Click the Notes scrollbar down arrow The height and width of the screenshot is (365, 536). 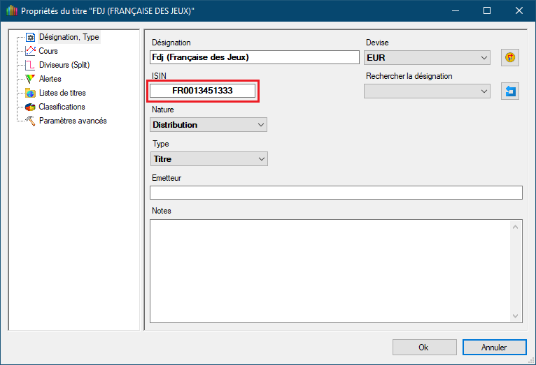click(x=516, y=316)
